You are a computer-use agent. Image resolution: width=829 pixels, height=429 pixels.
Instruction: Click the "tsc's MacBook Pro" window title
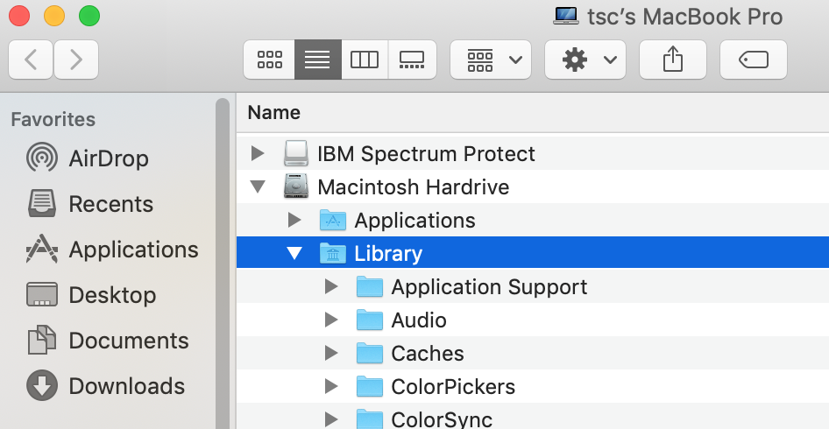point(685,17)
